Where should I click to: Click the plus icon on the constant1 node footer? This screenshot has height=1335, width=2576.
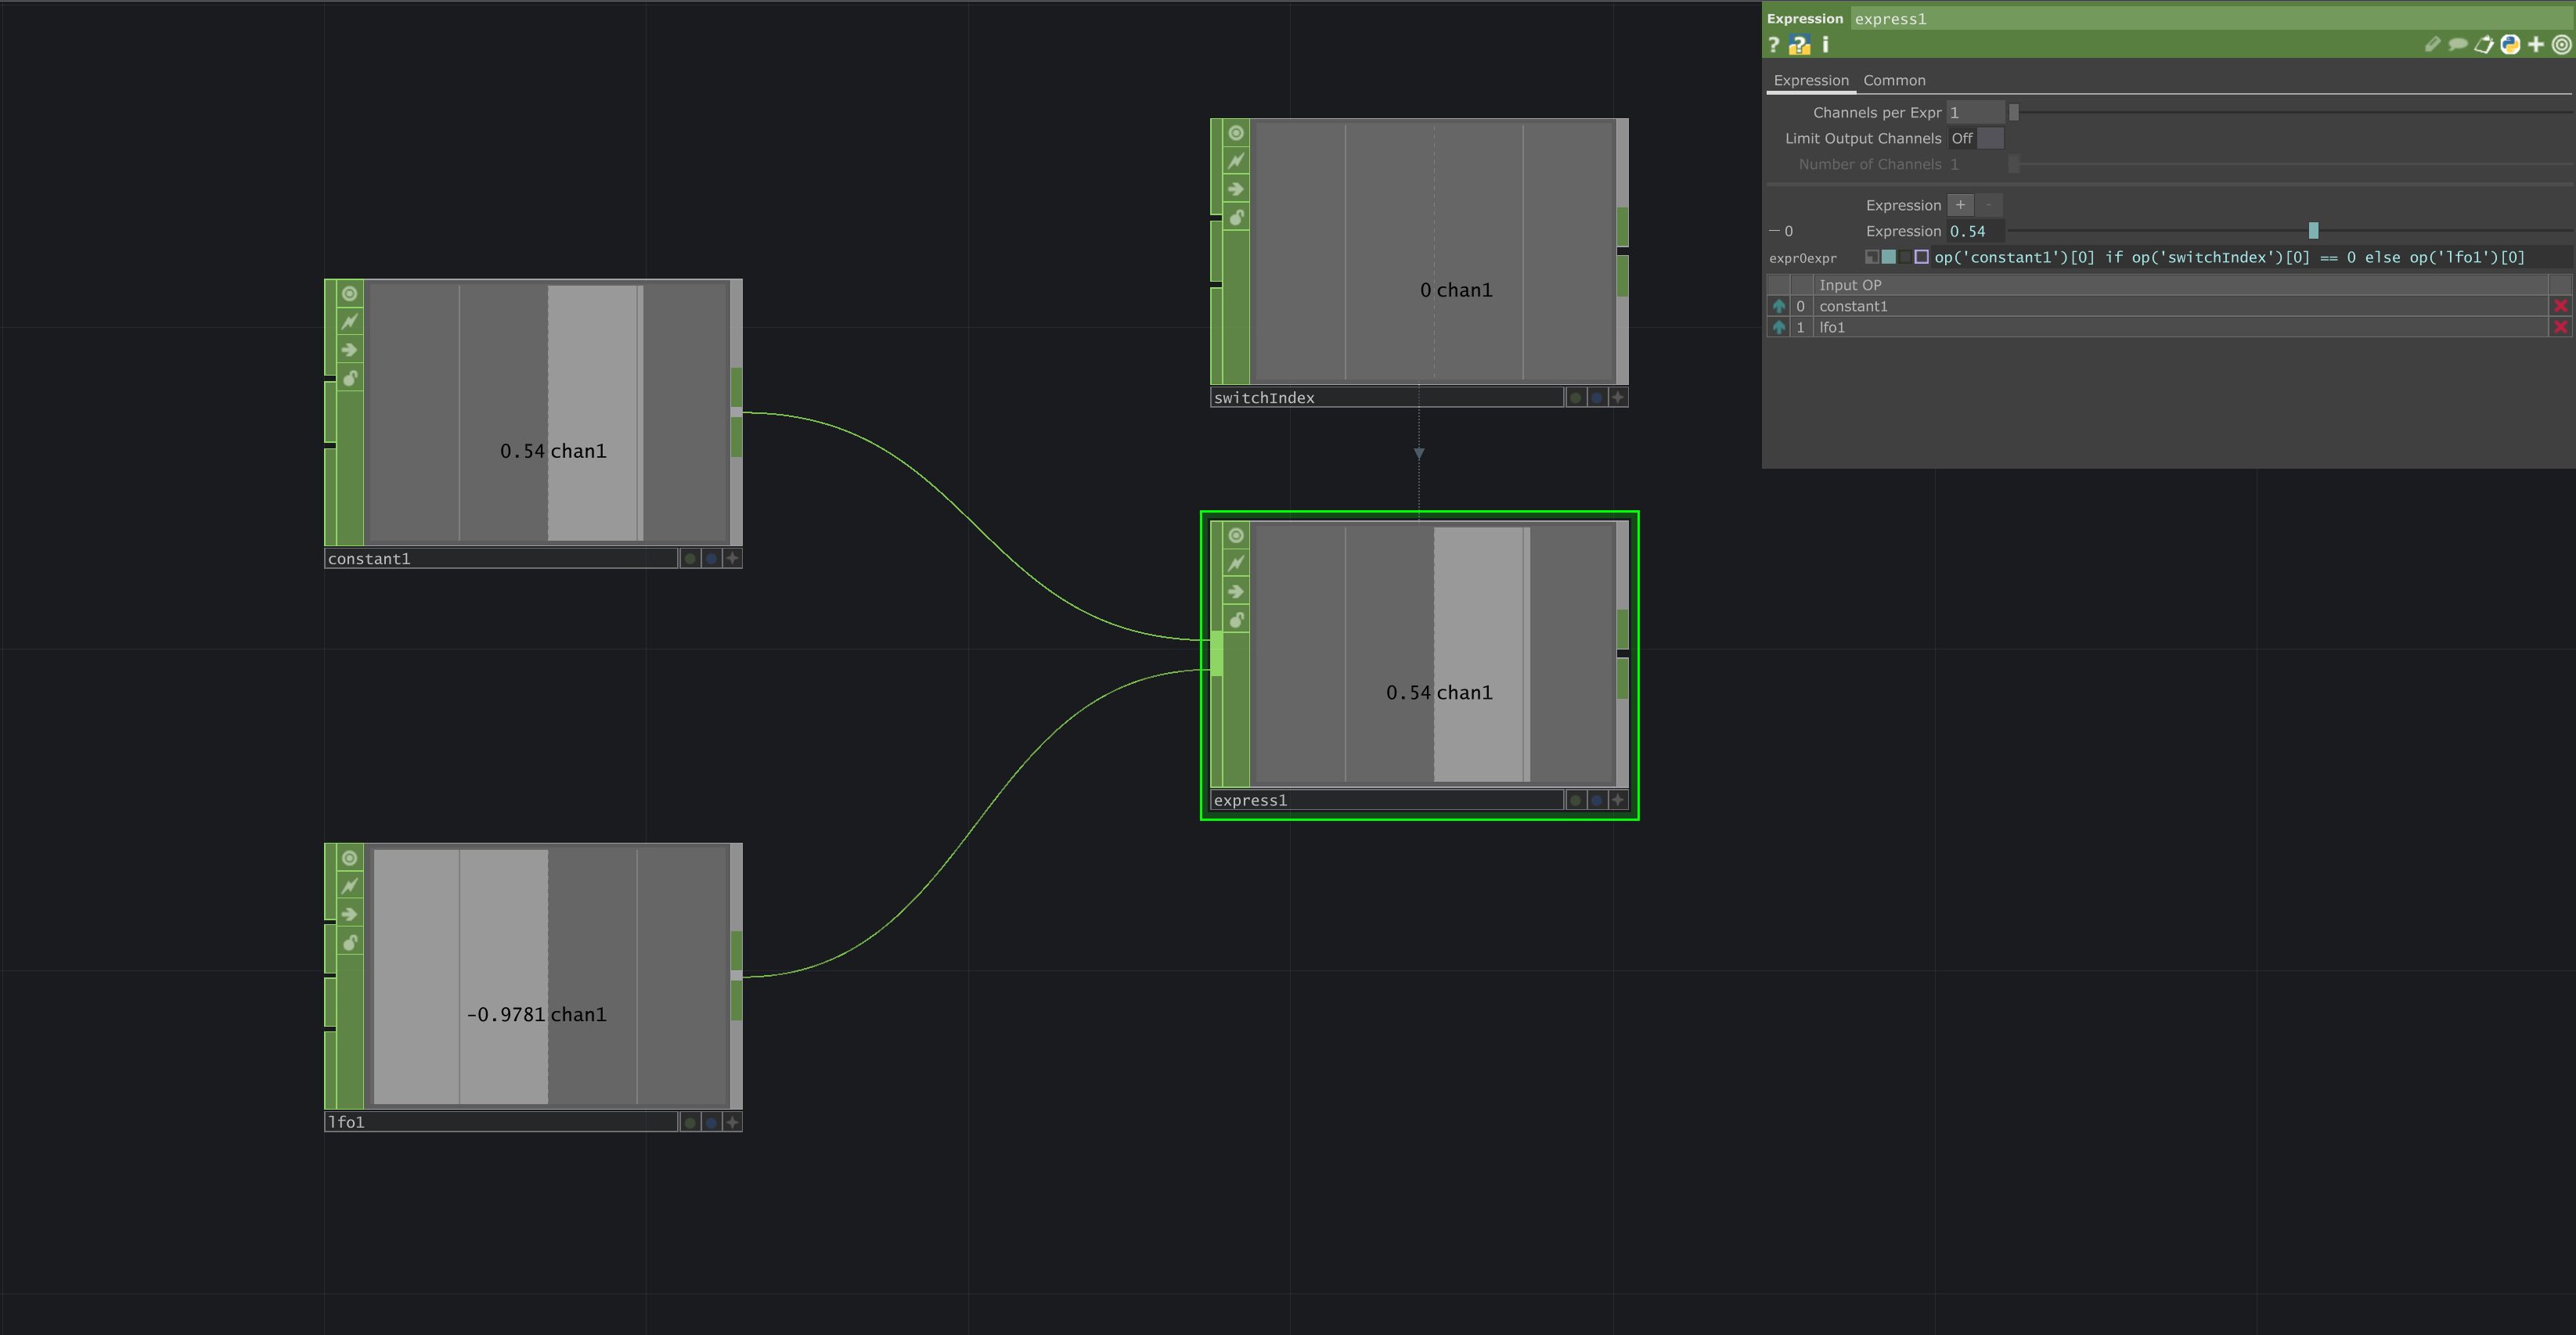731,558
